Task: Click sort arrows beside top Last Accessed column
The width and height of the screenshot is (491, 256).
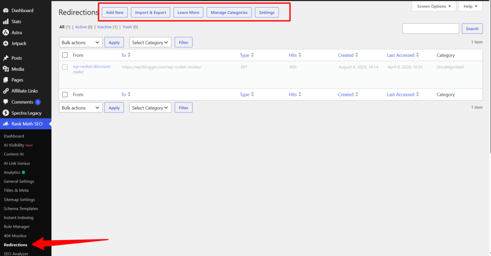Action: click(418, 55)
